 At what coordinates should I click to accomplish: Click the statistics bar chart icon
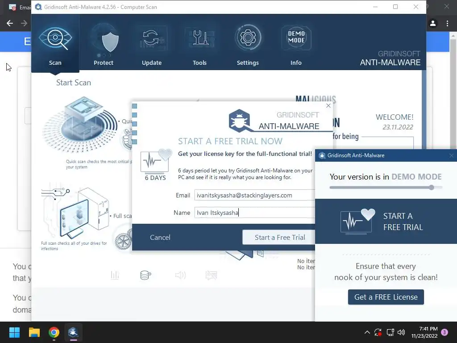[x=115, y=275]
